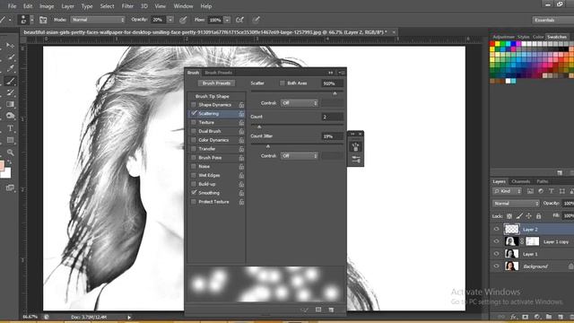Click Lock position icon in the Layers panel
The image size is (574, 323).
[x=528, y=216]
